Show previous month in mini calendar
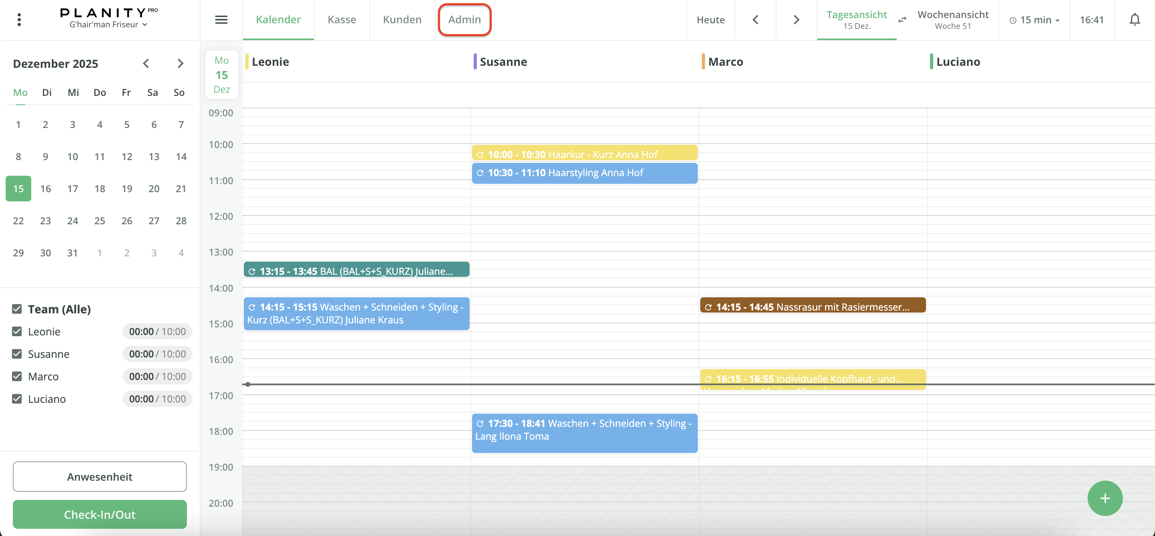This screenshot has width=1155, height=536. point(146,63)
